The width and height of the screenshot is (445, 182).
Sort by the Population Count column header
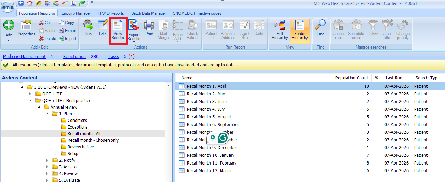pyautogui.click(x=352, y=78)
